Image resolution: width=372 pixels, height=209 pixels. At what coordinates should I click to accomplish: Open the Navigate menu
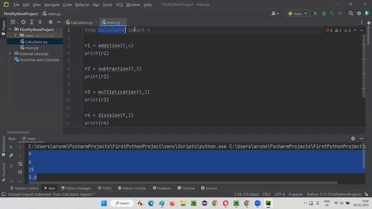(52, 5)
